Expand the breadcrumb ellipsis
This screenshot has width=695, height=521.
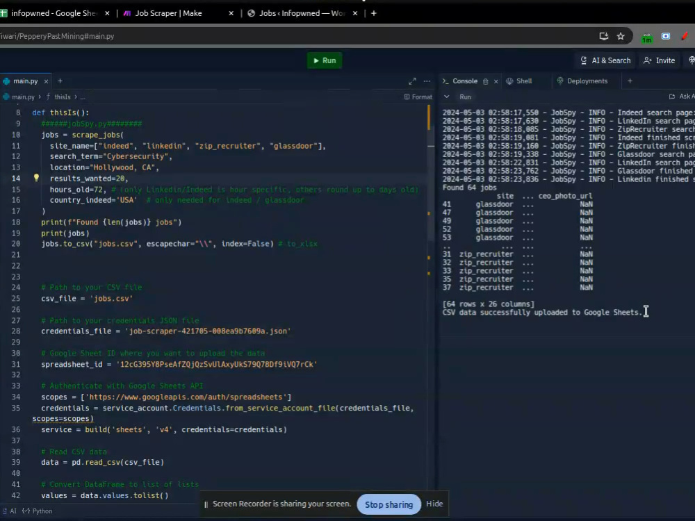pyautogui.click(x=83, y=97)
